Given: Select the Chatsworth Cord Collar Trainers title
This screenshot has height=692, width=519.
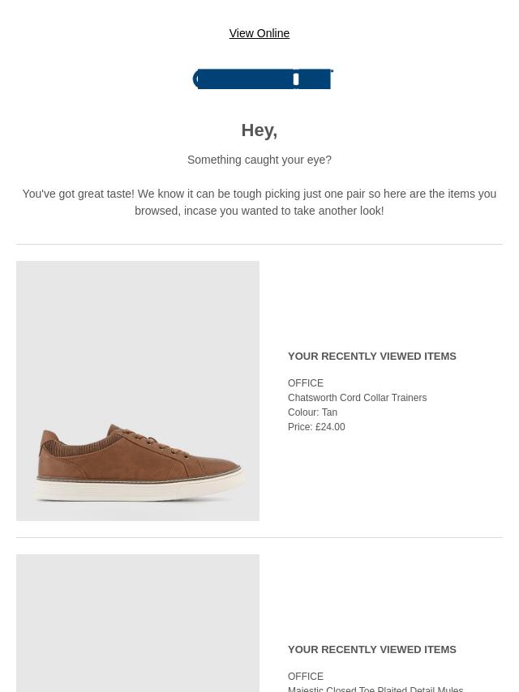Looking at the screenshot, I should (x=357, y=398).
